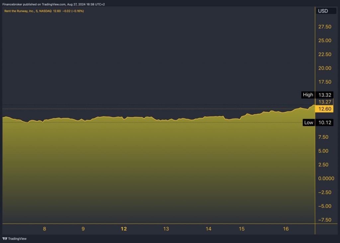340x243 pixels.
Task: Click the Financebroker published on TradingView.com text
Action: (x=34, y=4)
